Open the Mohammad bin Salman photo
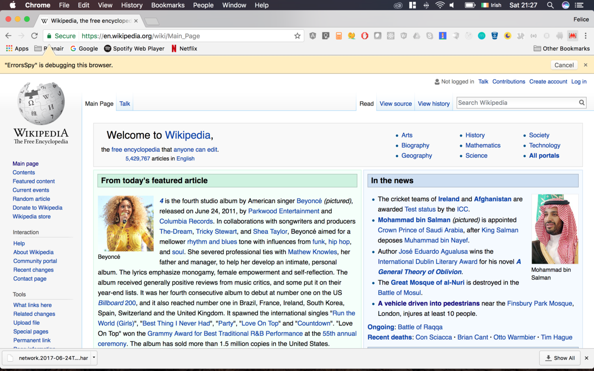 [x=555, y=229]
